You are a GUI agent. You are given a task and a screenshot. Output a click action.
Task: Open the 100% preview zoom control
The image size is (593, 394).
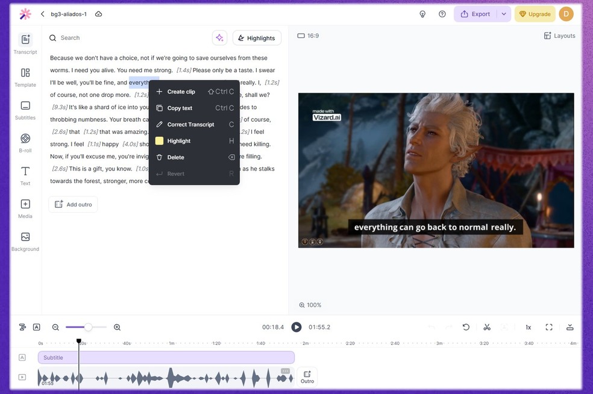click(310, 305)
